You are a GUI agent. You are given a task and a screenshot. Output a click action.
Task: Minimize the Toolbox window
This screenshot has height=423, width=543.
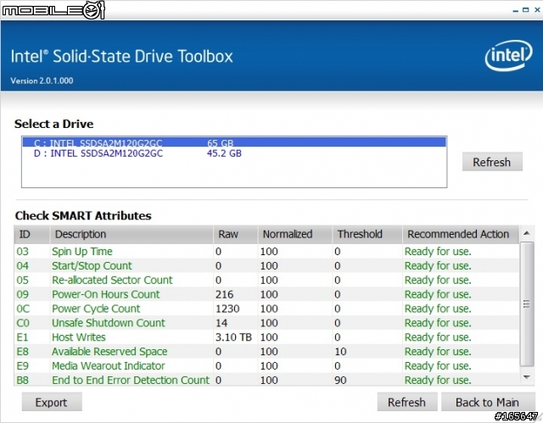[514, 9]
